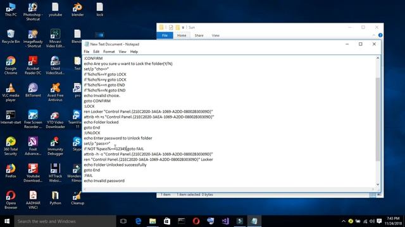Viewport: 405px width, 227px height.
Task: Expand the Explorer ribbon chevron
Action: [374, 35]
